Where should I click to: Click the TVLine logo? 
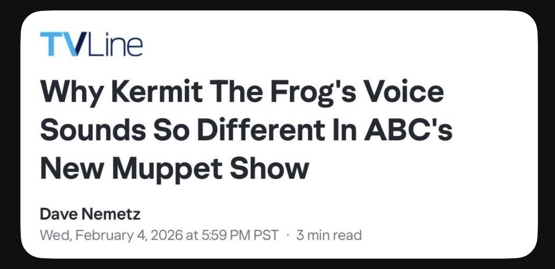91,44
